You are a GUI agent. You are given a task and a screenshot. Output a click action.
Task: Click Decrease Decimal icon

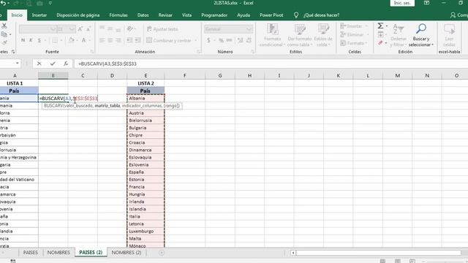pyautogui.click(x=249, y=40)
